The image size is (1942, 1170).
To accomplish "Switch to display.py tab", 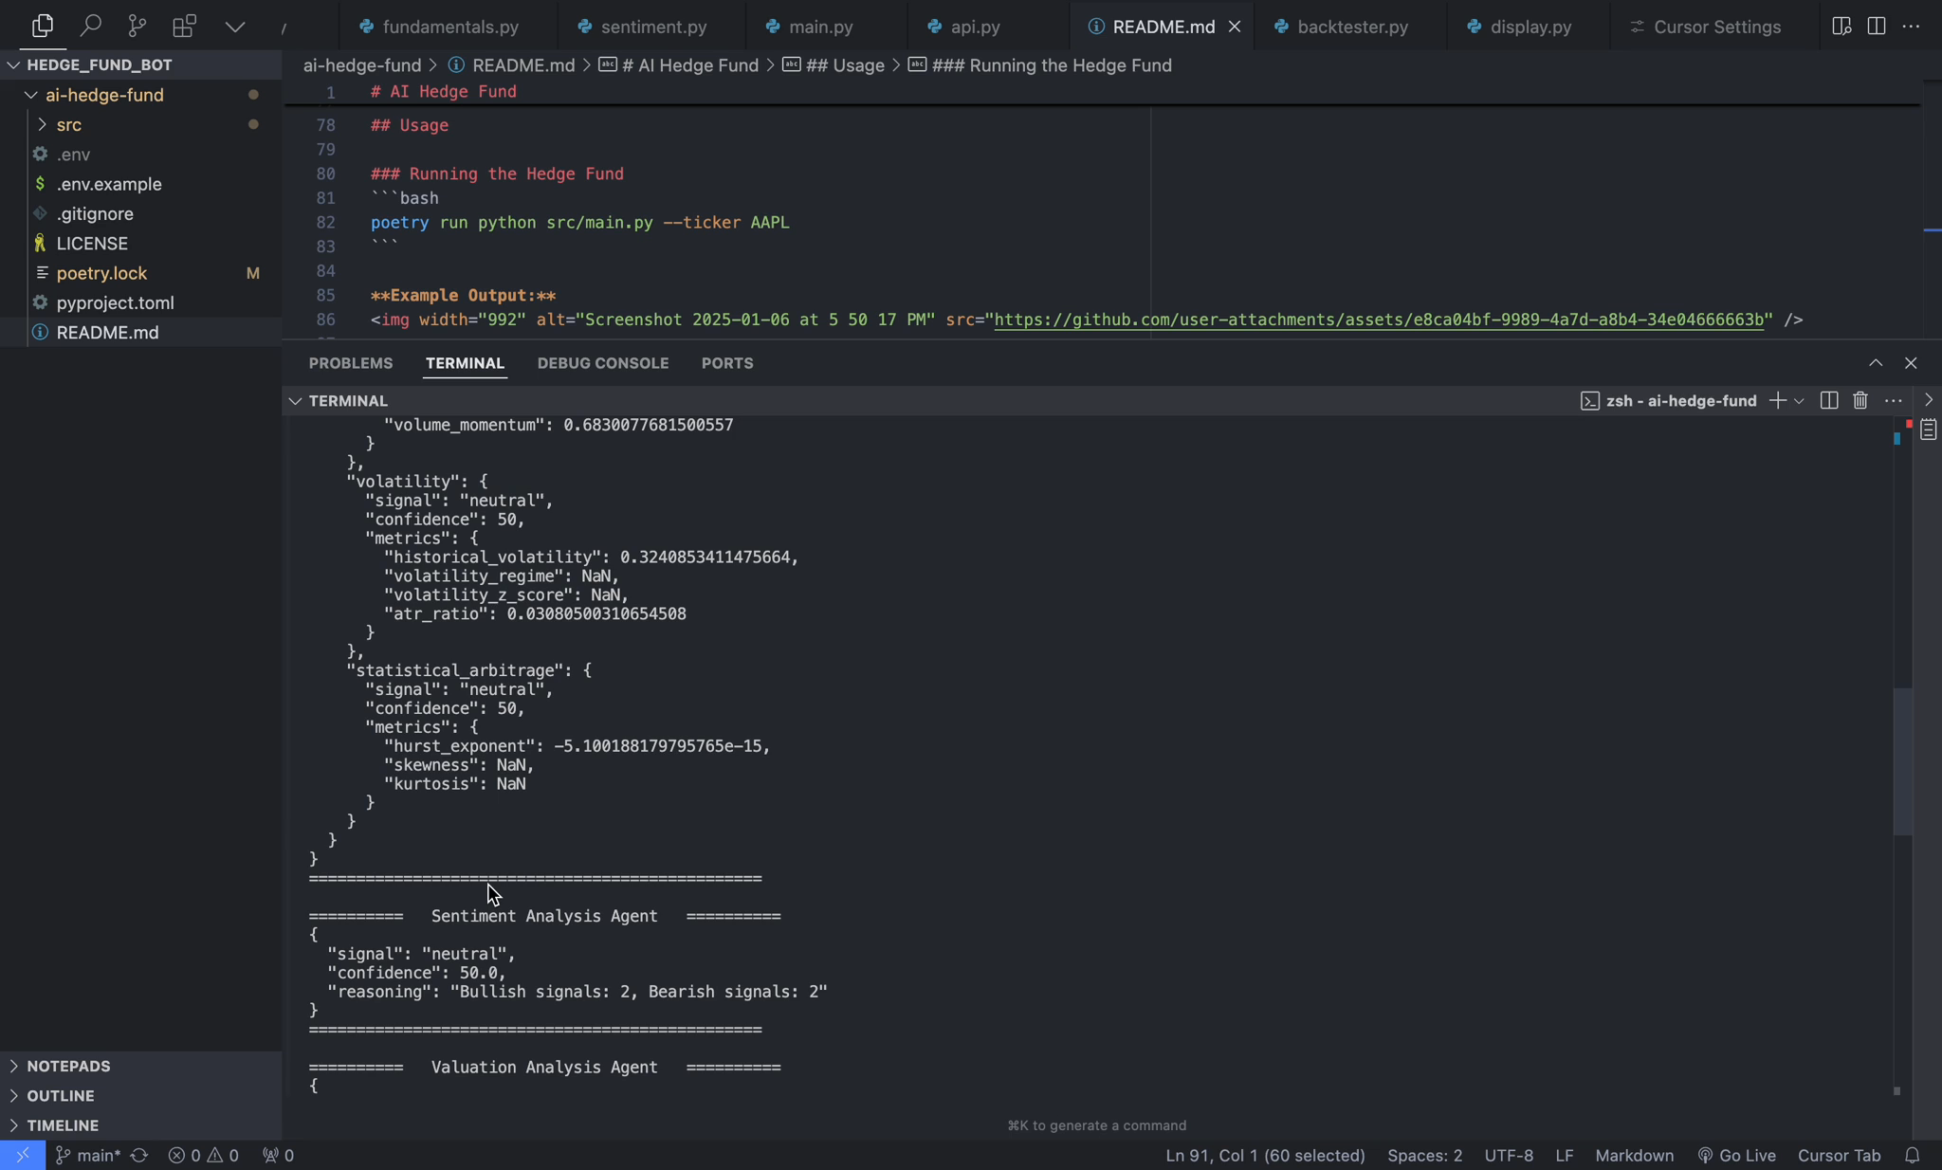I will [1520, 27].
